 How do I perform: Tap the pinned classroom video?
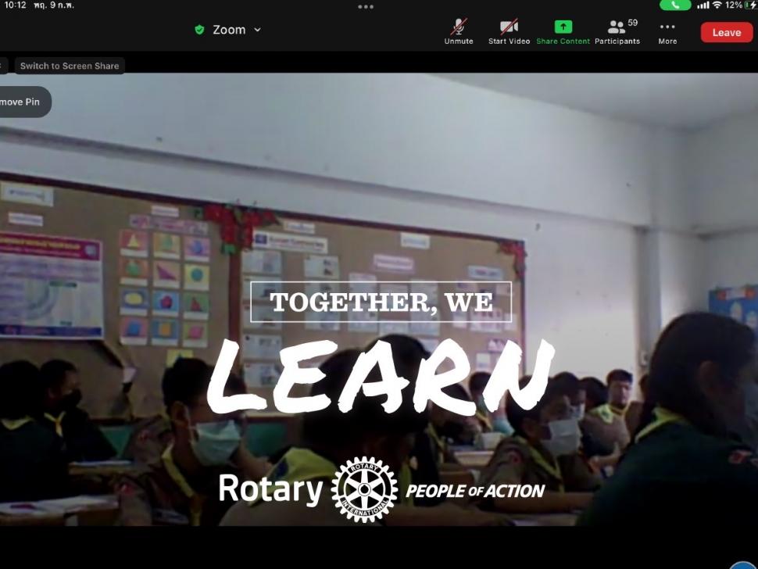pyautogui.click(x=379, y=299)
